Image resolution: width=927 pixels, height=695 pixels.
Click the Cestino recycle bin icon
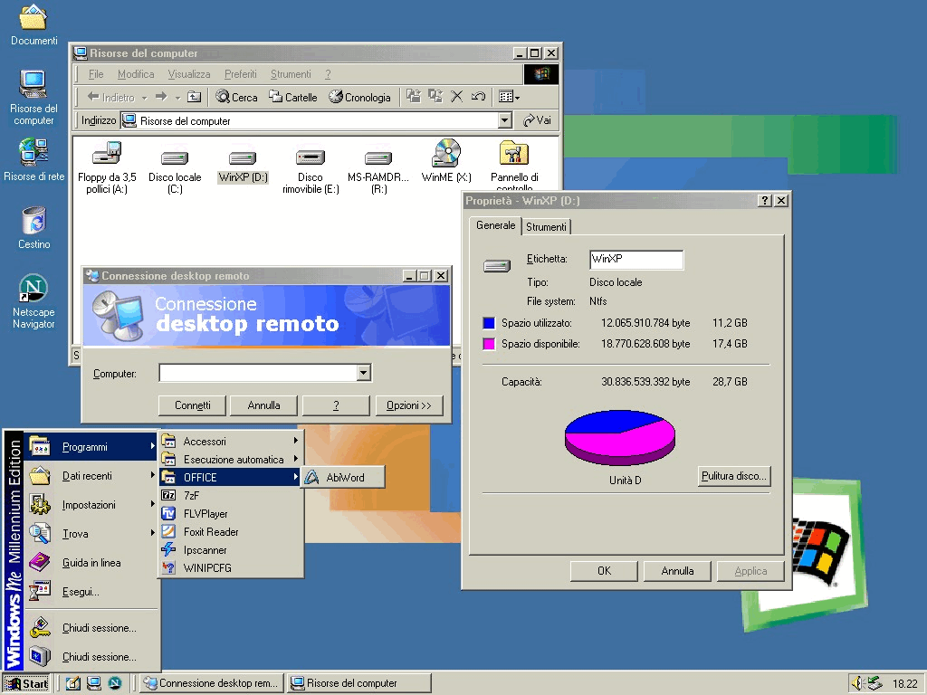pos(33,227)
